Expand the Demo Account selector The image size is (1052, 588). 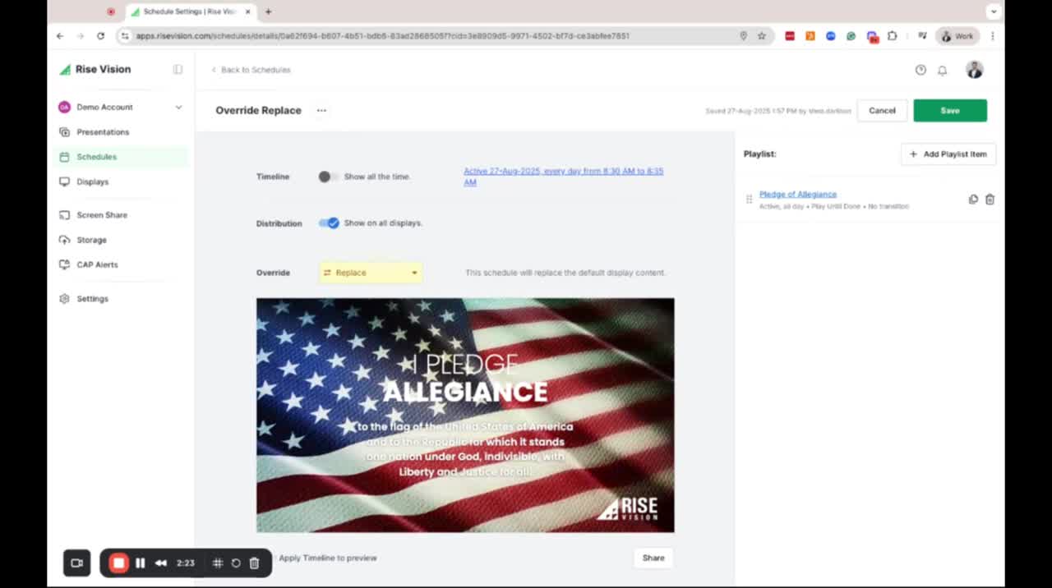tap(178, 108)
